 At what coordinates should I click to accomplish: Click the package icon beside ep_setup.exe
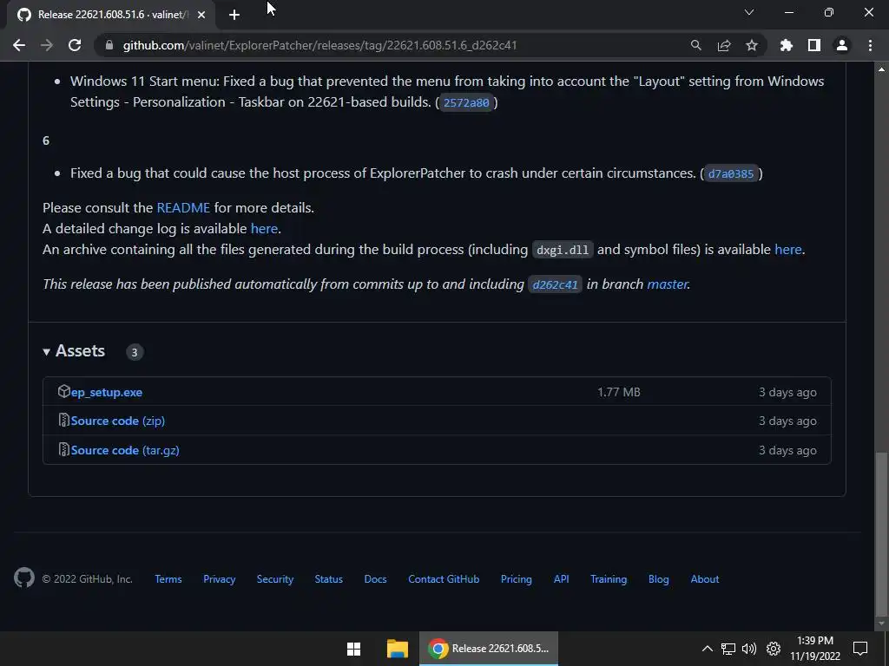pyautogui.click(x=63, y=391)
